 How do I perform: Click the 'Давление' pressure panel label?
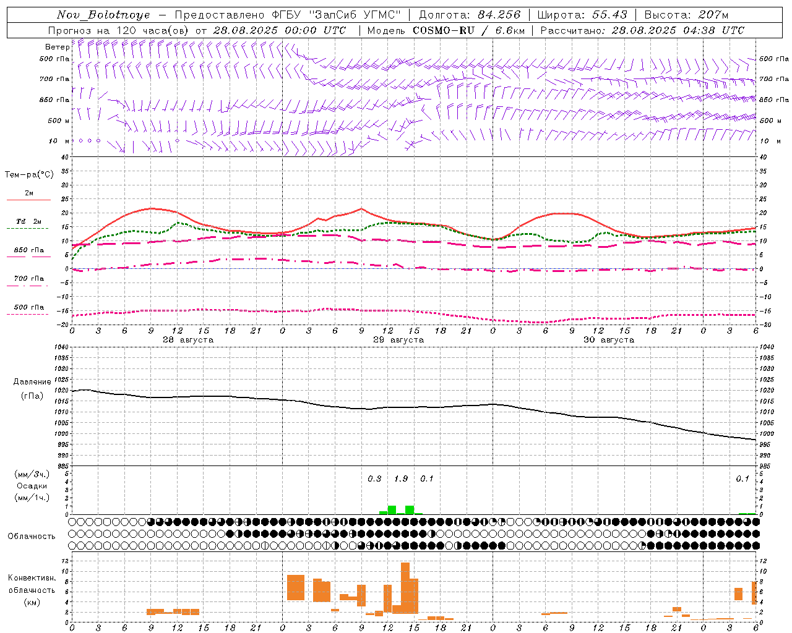click(32, 382)
